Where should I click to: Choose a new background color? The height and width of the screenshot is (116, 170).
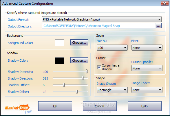click(79, 43)
